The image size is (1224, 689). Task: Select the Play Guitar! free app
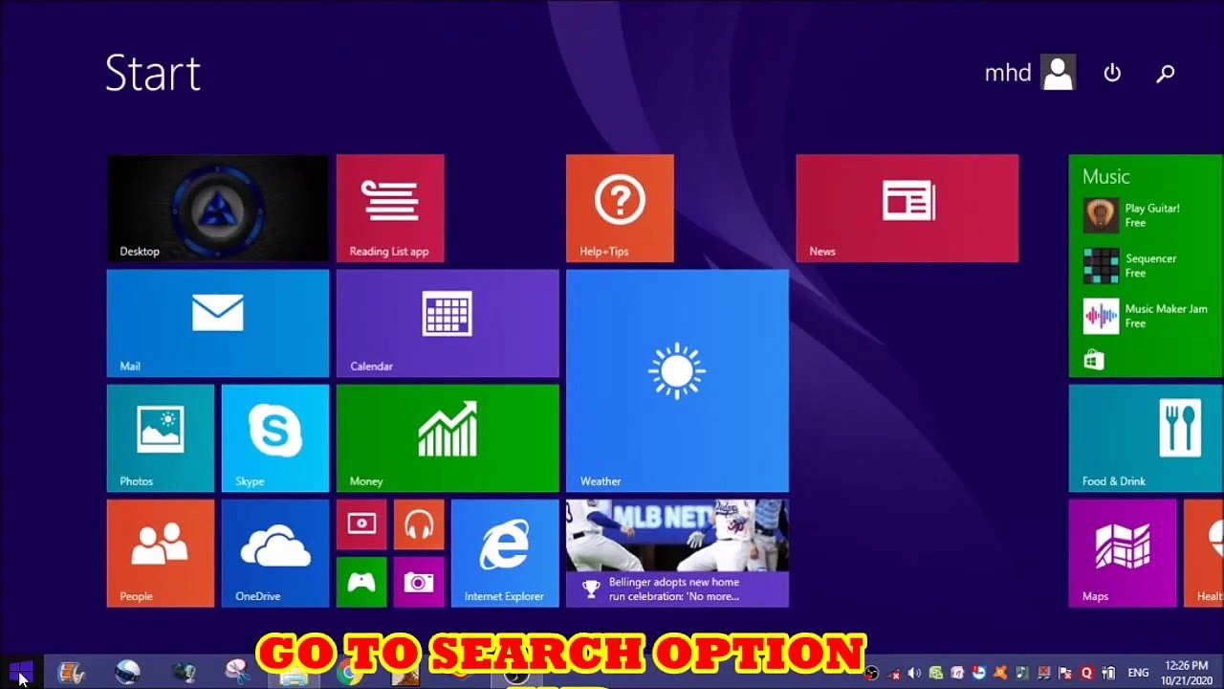click(1133, 215)
